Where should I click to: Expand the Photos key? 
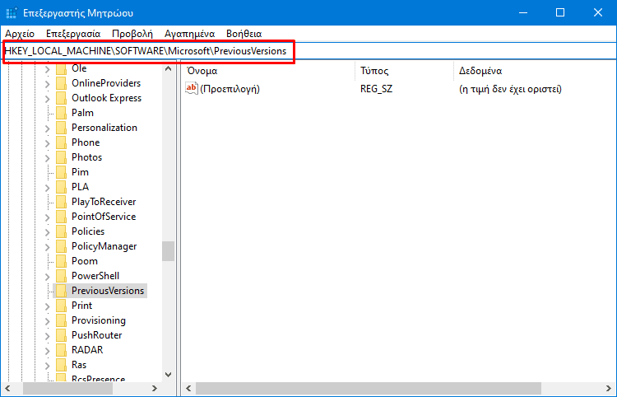point(47,158)
